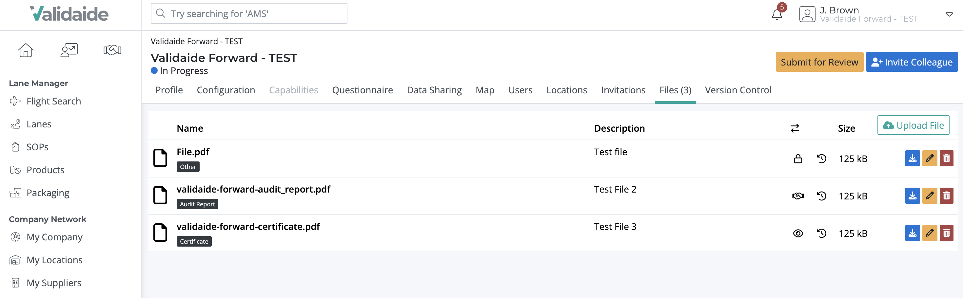Click the magnifier search icon
Screen dimensions: 963x298
[161, 13]
